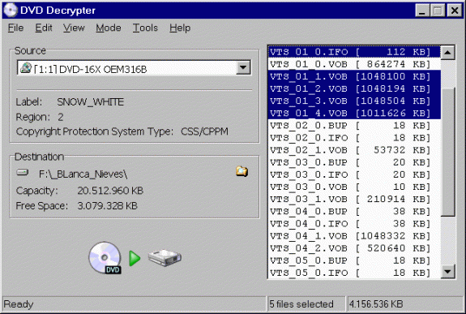The height and width of the screenshot is (314, 466).
Task: Close the DVD Decrypter window
Action: point(455,11)
